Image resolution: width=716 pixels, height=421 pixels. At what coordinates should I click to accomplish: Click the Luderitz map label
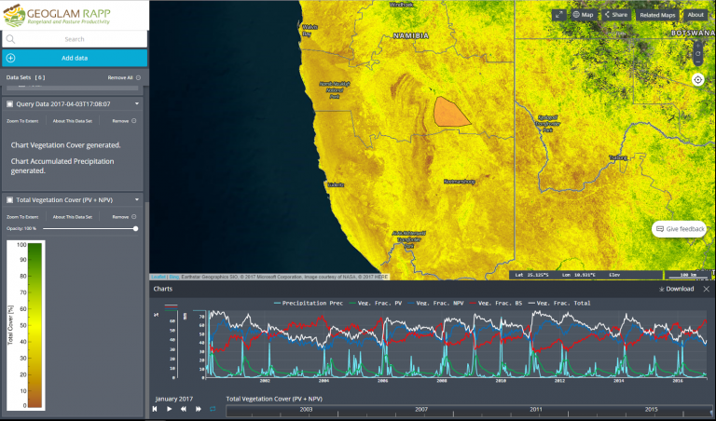click(336, 184)
